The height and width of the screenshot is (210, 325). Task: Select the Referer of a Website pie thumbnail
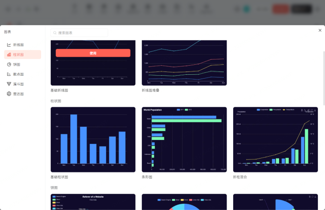[93, 202]
